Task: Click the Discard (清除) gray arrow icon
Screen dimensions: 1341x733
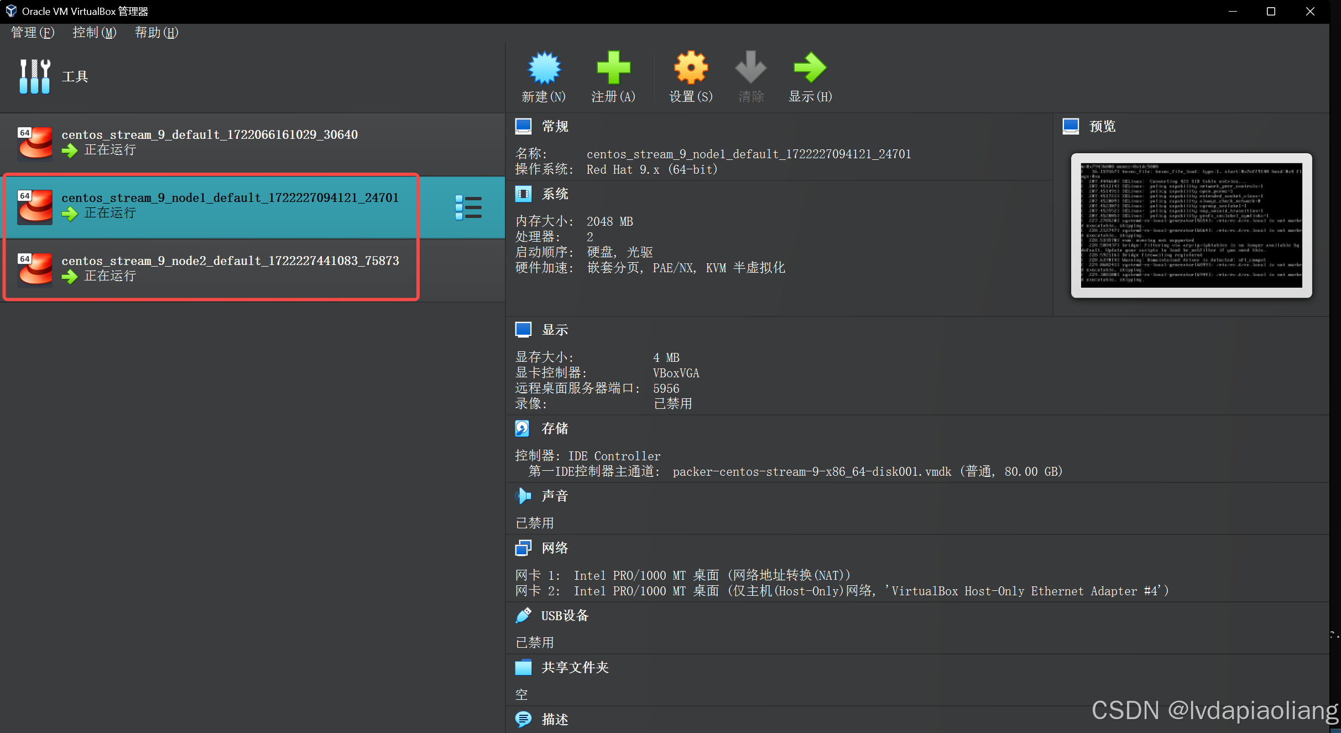Action: coord(750,67)
